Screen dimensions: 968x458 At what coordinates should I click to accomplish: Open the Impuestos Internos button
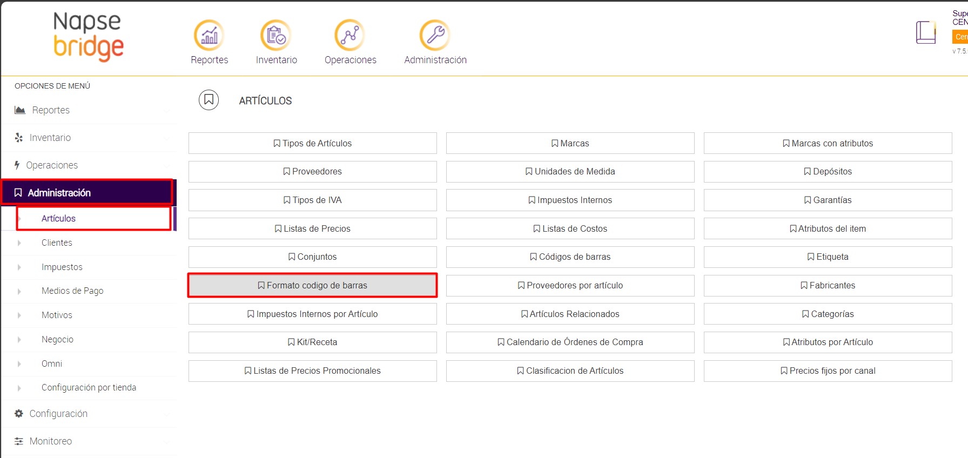coord(570,200)
